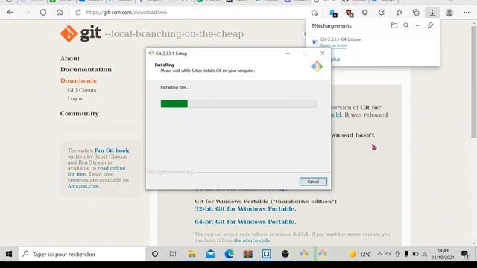This screenshot has height=268, width=477.
Task: Open Cortana circle icon on taskbar
Action: (x=155, y=254)
